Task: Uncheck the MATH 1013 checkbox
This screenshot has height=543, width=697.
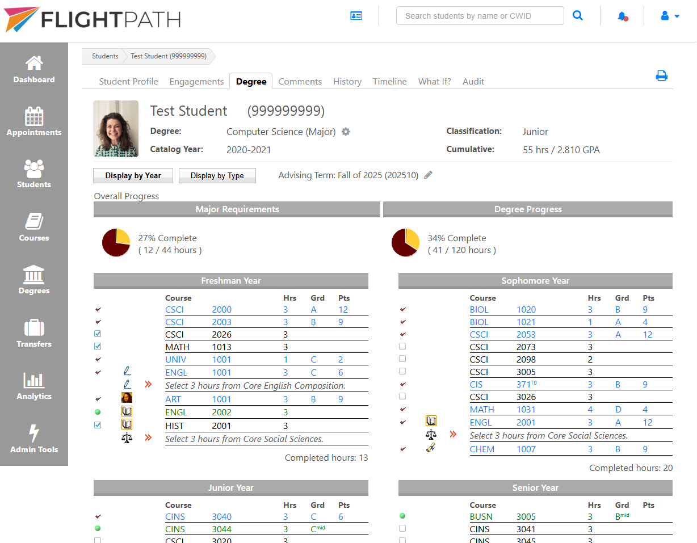Action: click(x=98, y=346)
